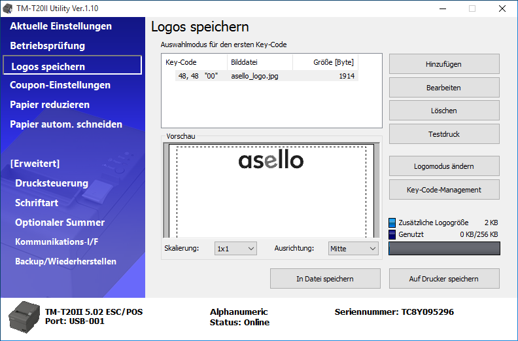Start a Testdruck
Viewport: 518px width, 341px height.
pyautogui.click(x=444, y=134)
